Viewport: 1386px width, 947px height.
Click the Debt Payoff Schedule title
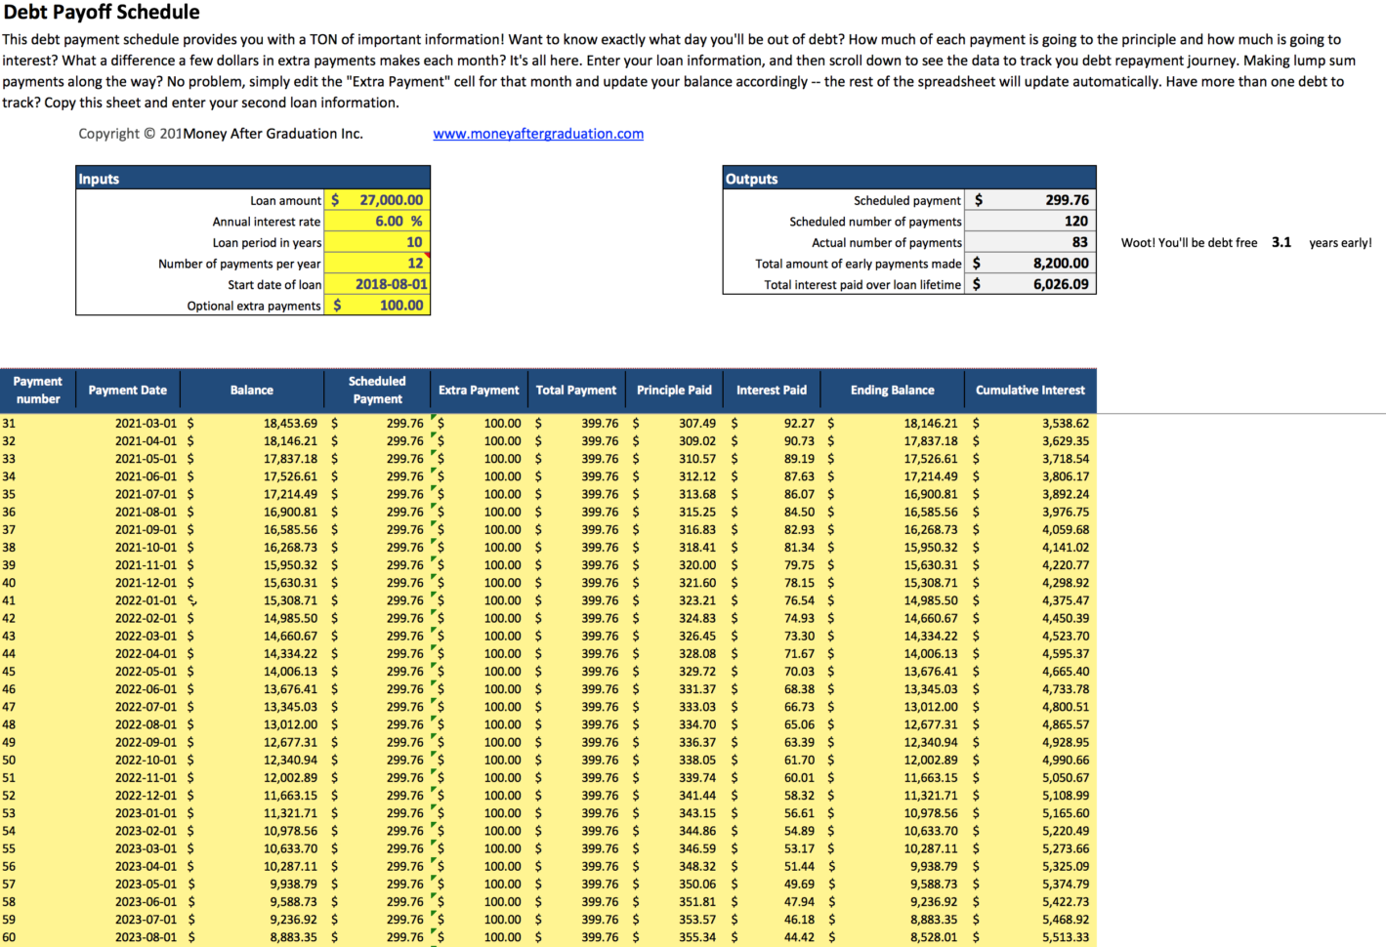coord(102,13)
